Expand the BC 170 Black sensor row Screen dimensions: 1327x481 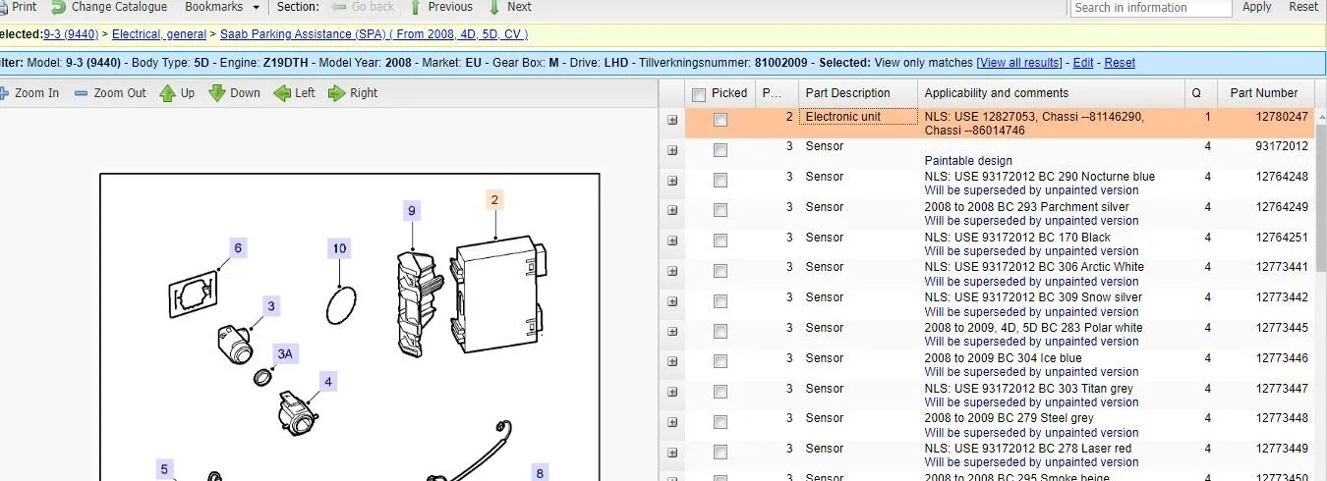672,240
